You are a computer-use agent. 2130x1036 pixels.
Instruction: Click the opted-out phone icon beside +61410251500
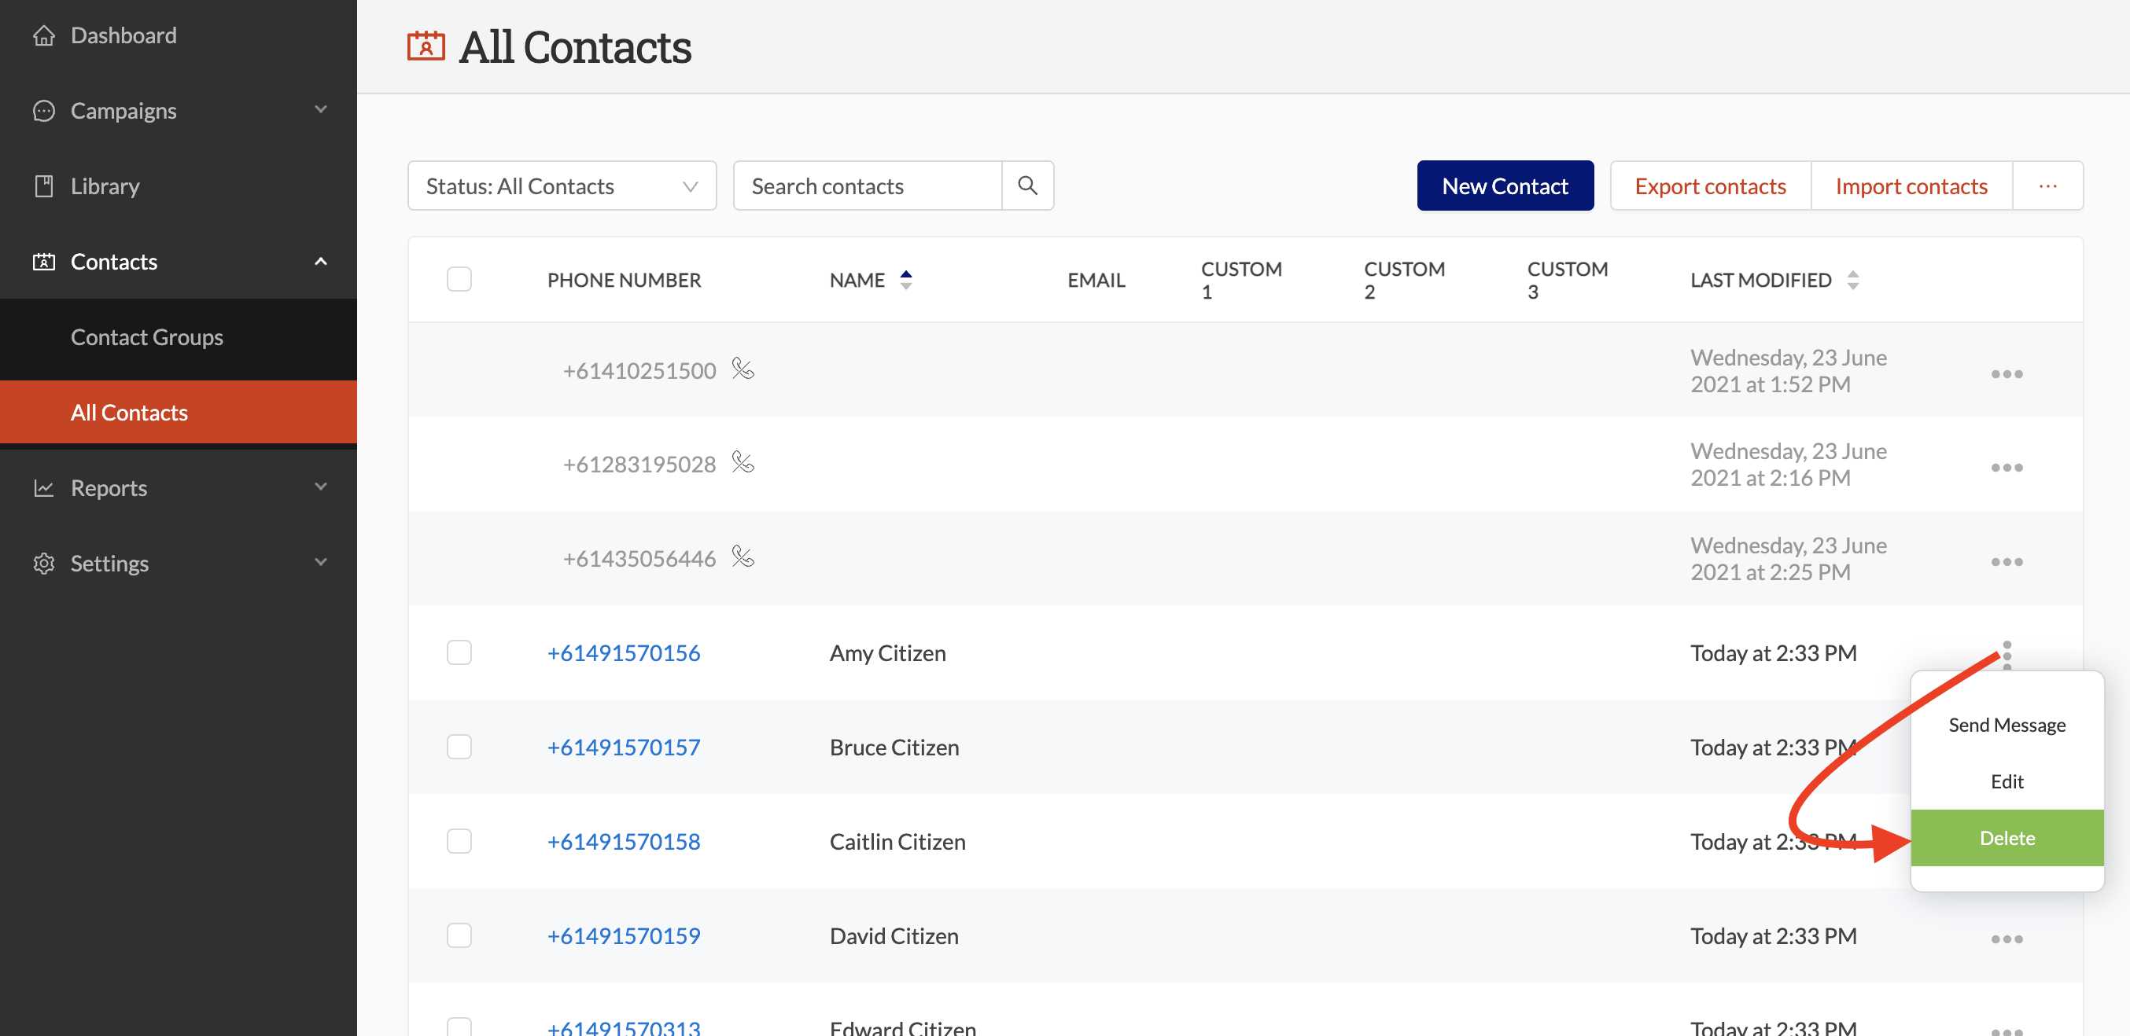(743, 369)
